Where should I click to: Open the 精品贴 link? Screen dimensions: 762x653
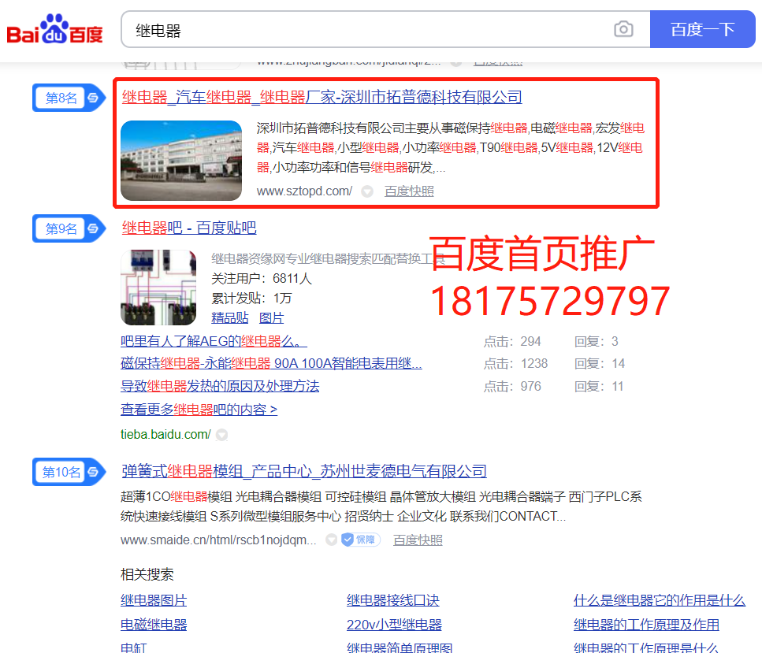pyautogui.click(x=230, y=318)
